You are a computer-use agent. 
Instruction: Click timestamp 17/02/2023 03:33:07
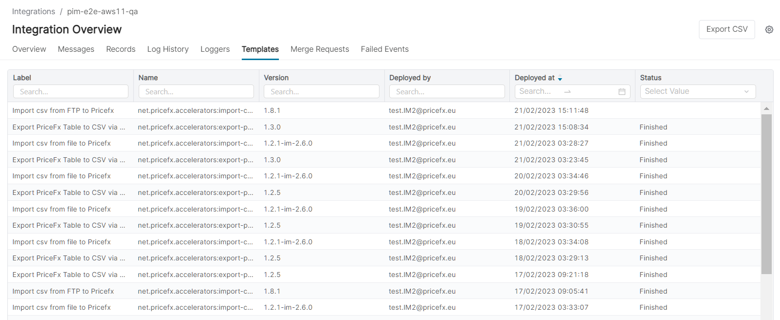point(551,307)
